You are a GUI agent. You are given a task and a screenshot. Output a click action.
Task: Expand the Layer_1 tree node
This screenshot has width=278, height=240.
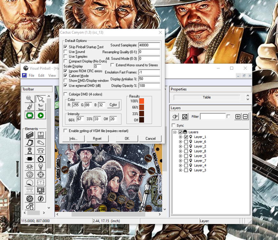[x=180, y=137]
